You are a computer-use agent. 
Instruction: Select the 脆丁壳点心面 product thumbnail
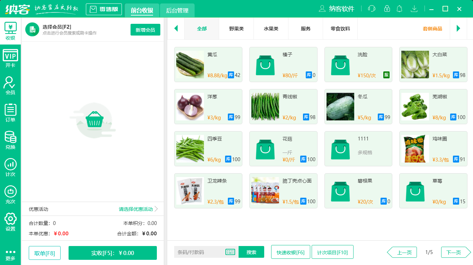tap(265, 191)
